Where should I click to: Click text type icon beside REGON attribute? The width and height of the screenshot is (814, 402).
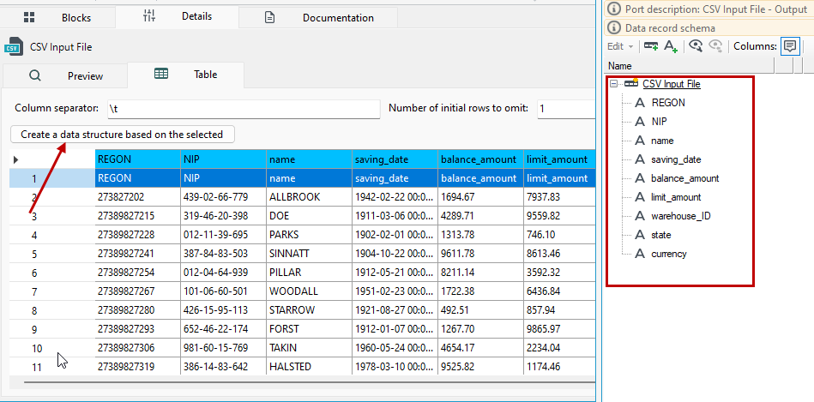point(640,103)
